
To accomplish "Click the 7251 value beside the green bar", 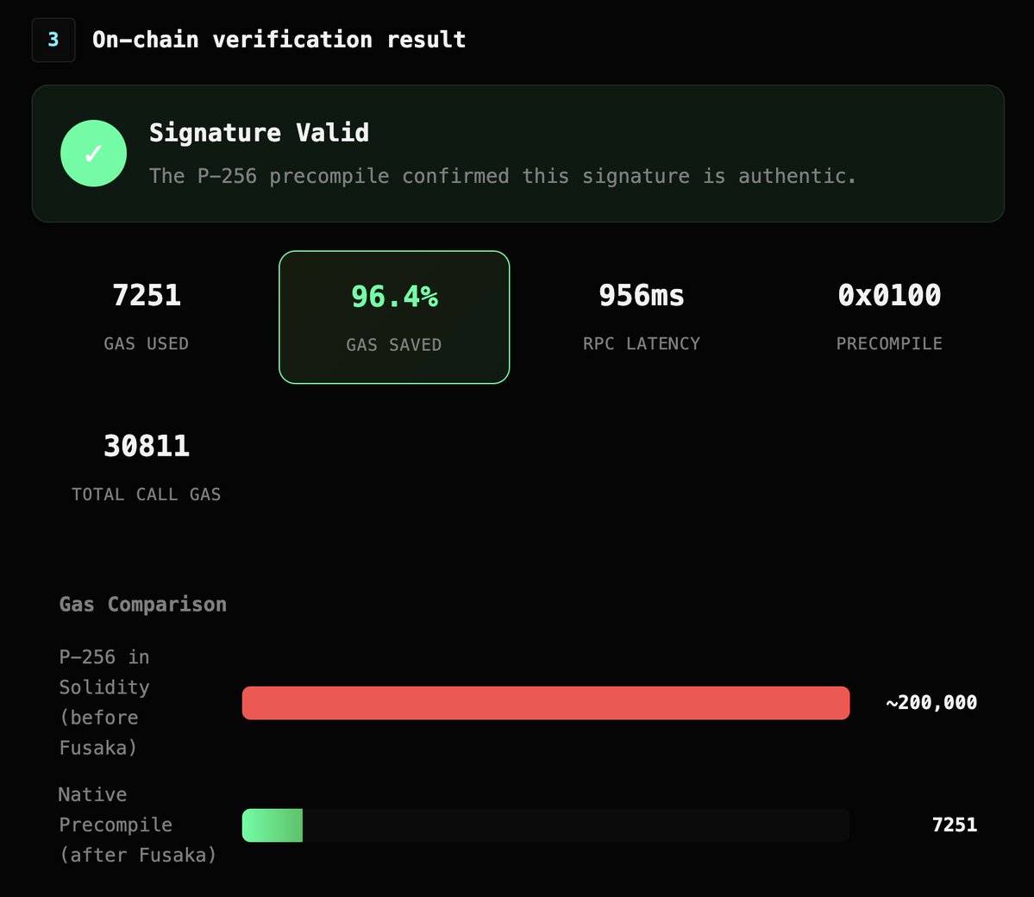I will tap(954, 825).
